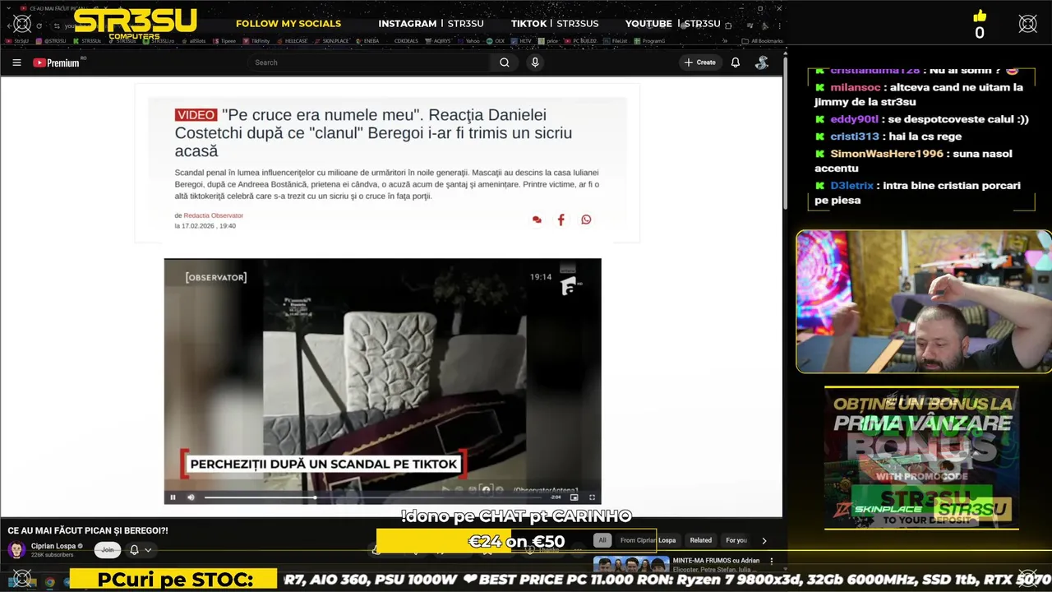Click eddy90tl username in chat
The image size is (1052, 592).
tap(854, 119)
